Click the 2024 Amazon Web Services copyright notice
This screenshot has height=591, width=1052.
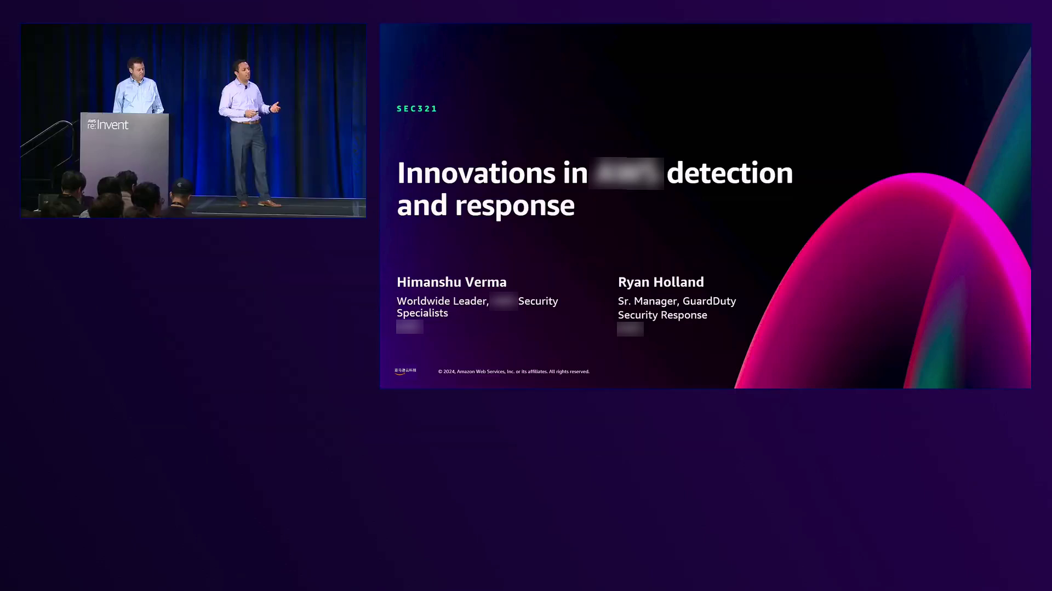point(513,372)
